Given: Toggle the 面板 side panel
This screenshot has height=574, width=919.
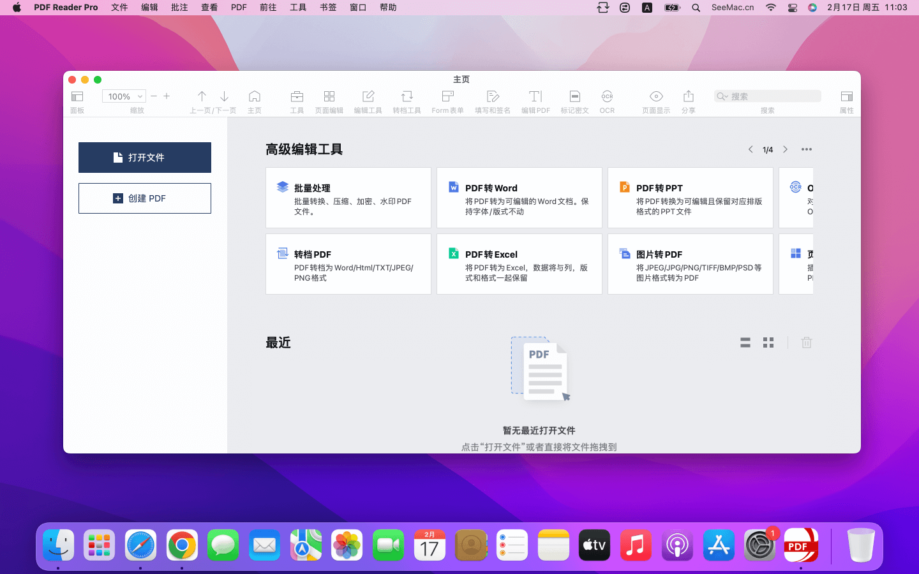Looking at the screenshot, I should tap(77, 97).
